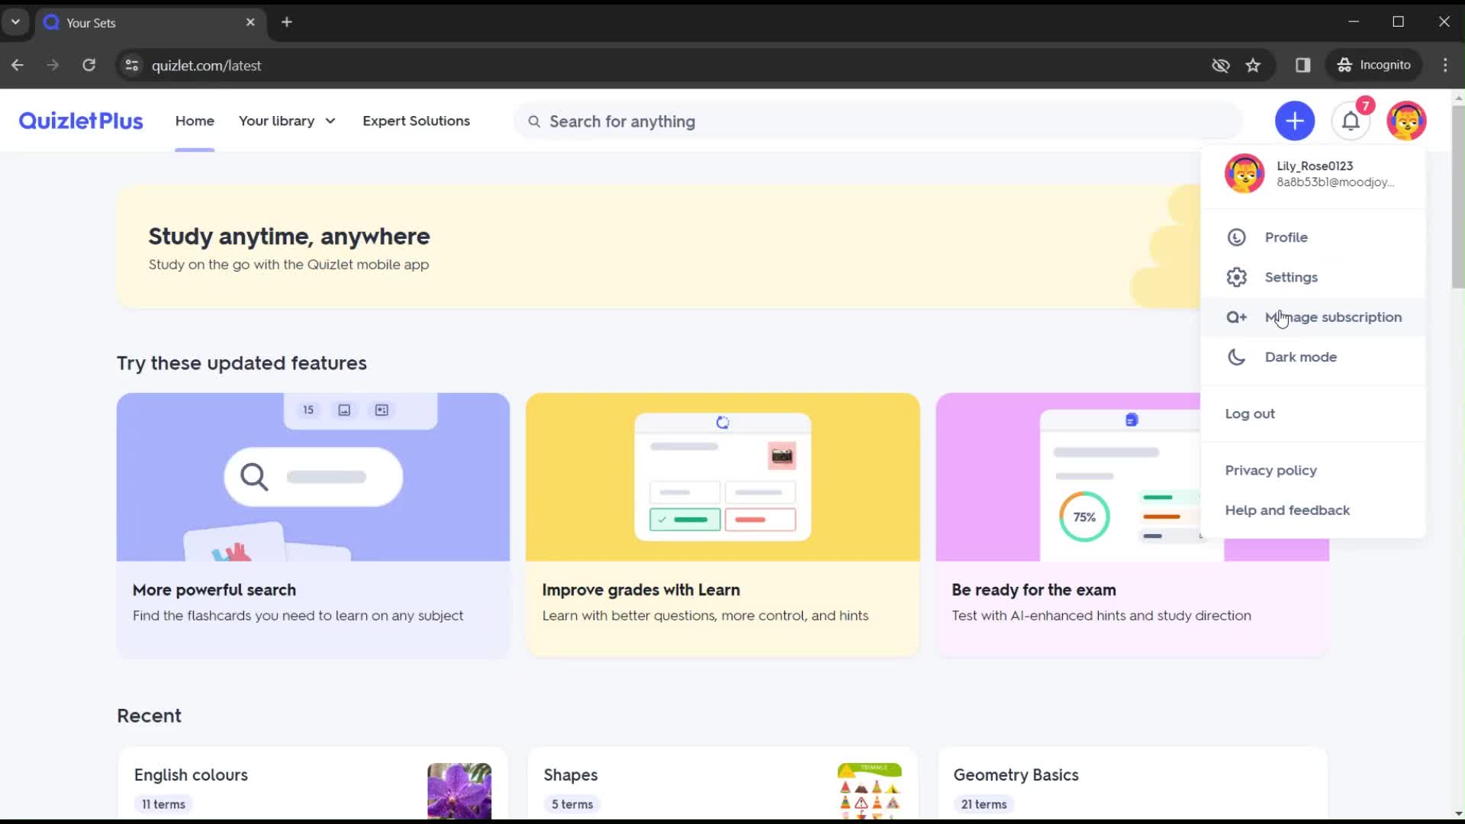
Task: Open Improve grades with Learn card
Action: (x=723, y=524)
